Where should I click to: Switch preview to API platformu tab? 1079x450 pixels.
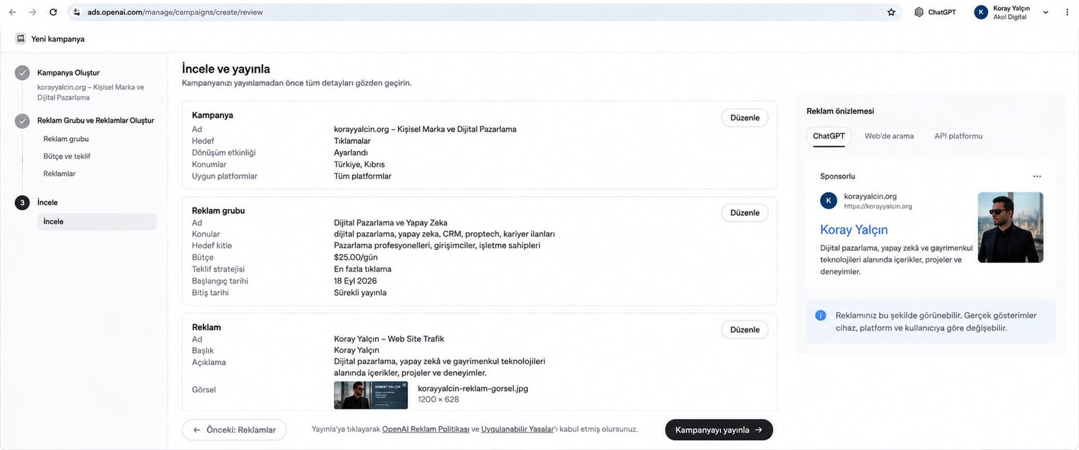(x=958, y=136)
